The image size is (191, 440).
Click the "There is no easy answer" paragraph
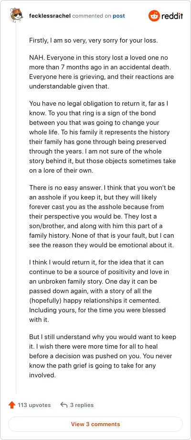(102, 216)
